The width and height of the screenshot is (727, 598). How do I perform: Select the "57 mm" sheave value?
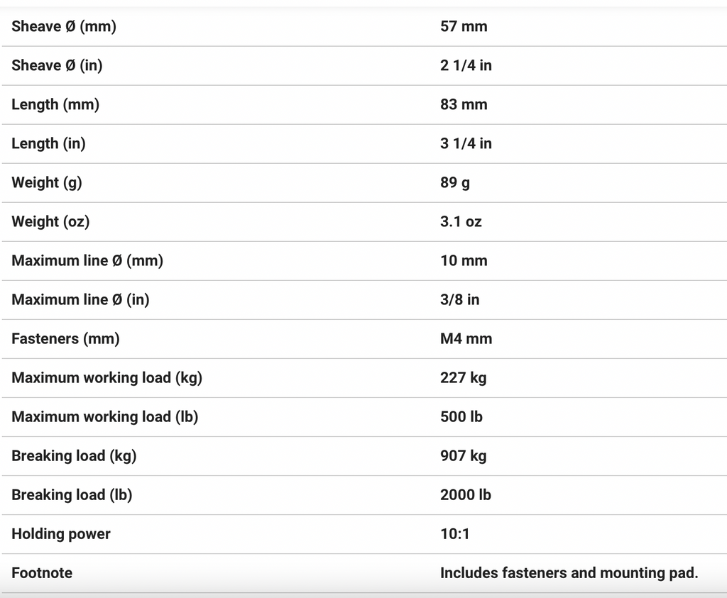464,27
